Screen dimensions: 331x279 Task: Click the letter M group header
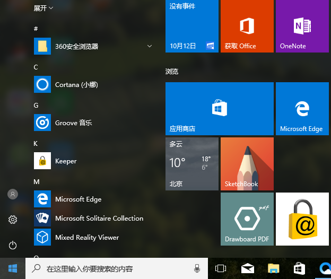coord(37,181)
